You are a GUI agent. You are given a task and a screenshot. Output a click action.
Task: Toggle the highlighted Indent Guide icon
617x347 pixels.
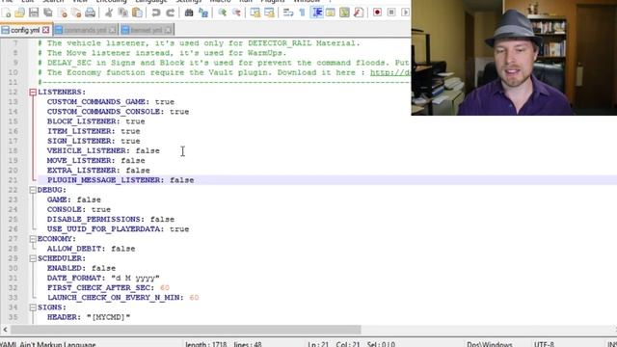point(317,13)
